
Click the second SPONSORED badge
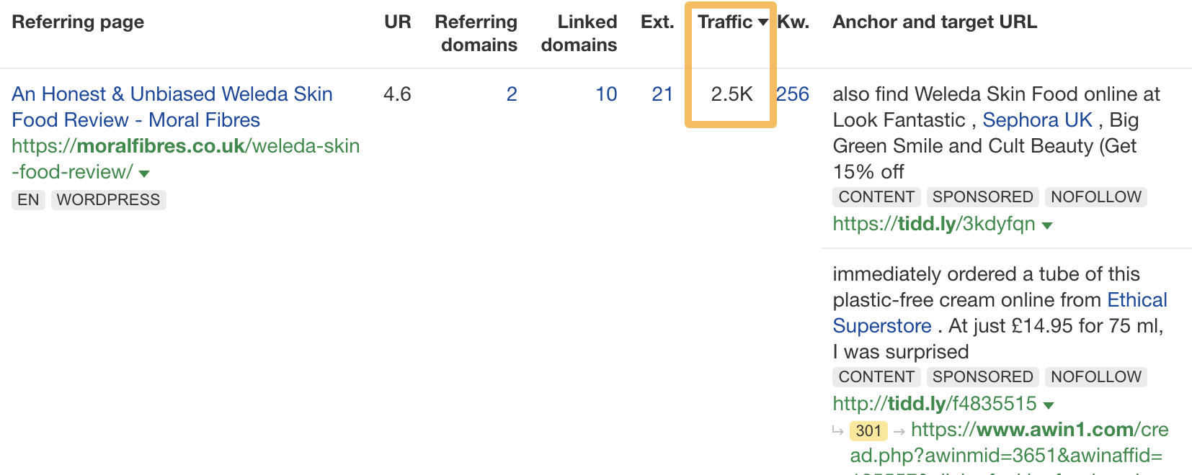[x=982, y=376]
